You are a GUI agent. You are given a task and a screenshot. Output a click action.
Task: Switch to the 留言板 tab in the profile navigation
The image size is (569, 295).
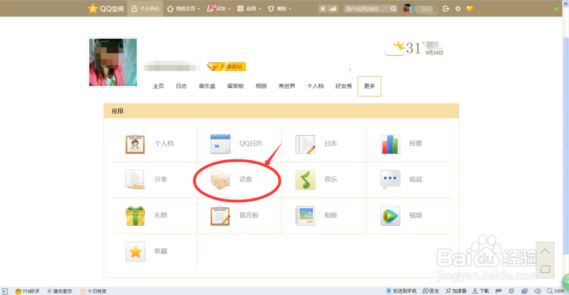(236, 86)
